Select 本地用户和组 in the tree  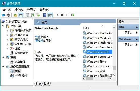click(23, 44)
